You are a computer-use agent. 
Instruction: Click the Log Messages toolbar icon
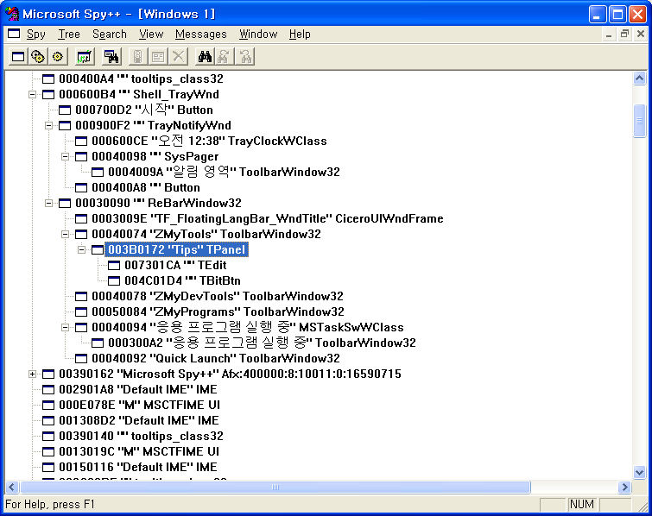[x=85, y=57]
